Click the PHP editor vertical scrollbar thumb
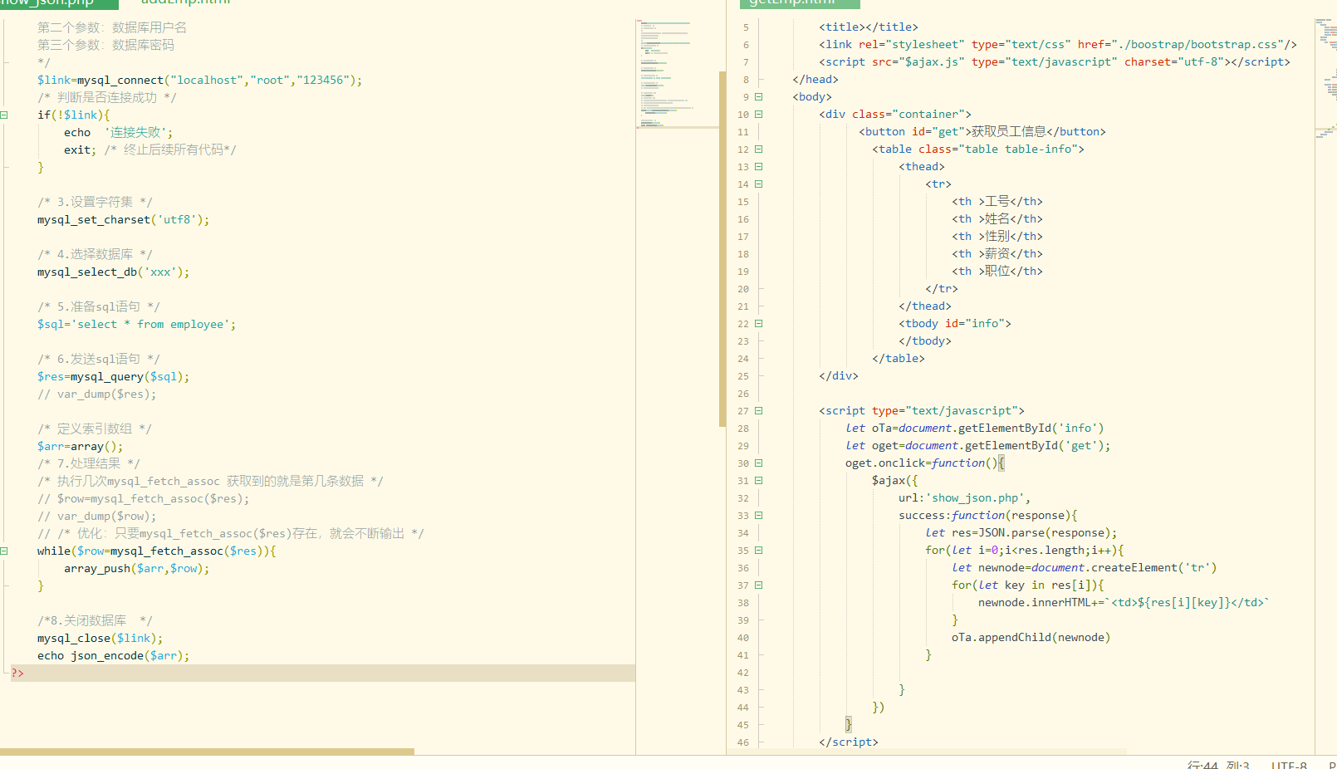The height and width of the screenshot is (769, 1337). pyautogui.click(x=722, y=249)
